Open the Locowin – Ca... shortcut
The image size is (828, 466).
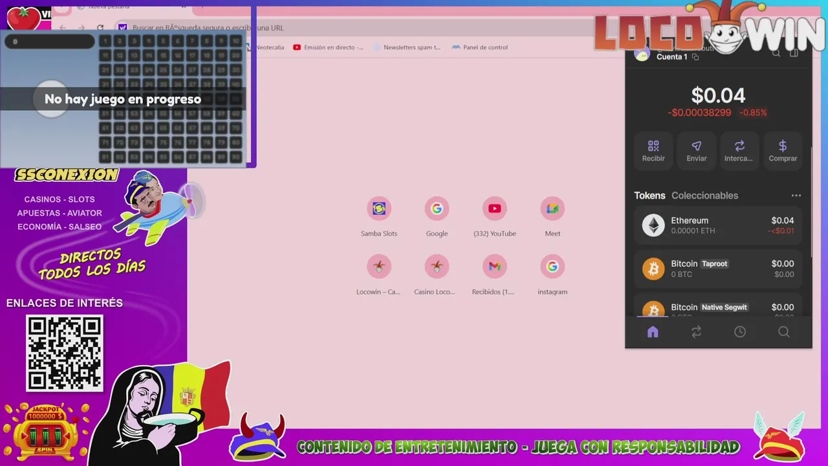[379, 275]
